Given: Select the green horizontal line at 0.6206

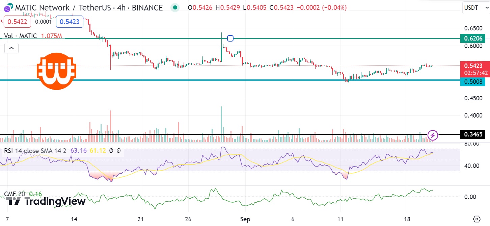Looking at the screenshot, I should pyautogui.click(x=229, y=39).
